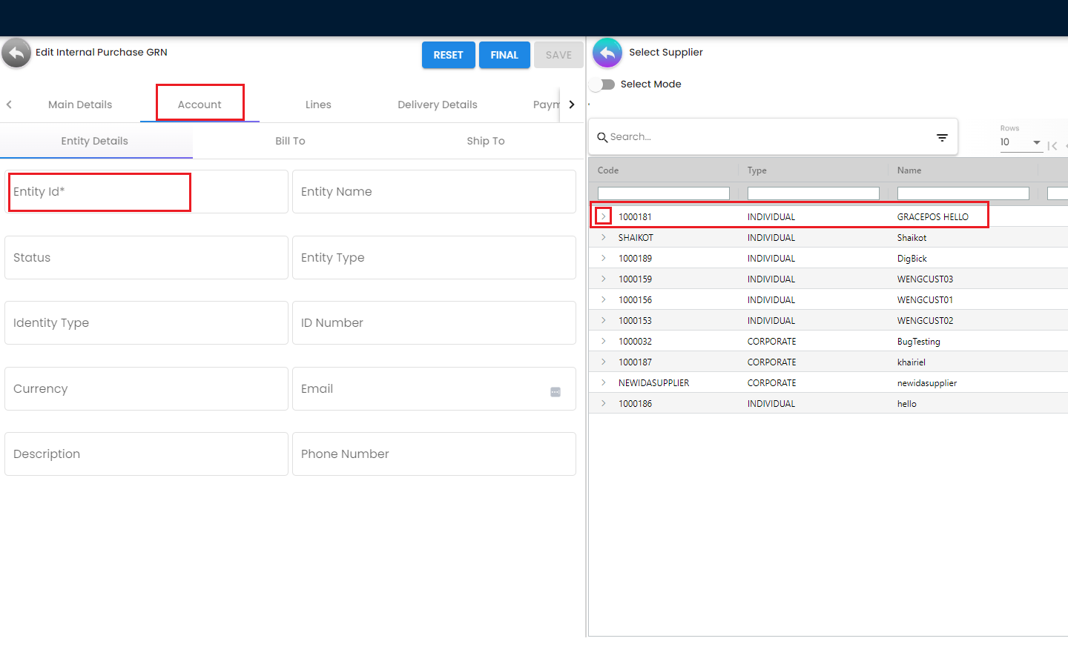Screen dimensions: 1068x667
Task: Click the grey back arrow beside Edit Internal Purchase GRN
Action: click(16, 53)
